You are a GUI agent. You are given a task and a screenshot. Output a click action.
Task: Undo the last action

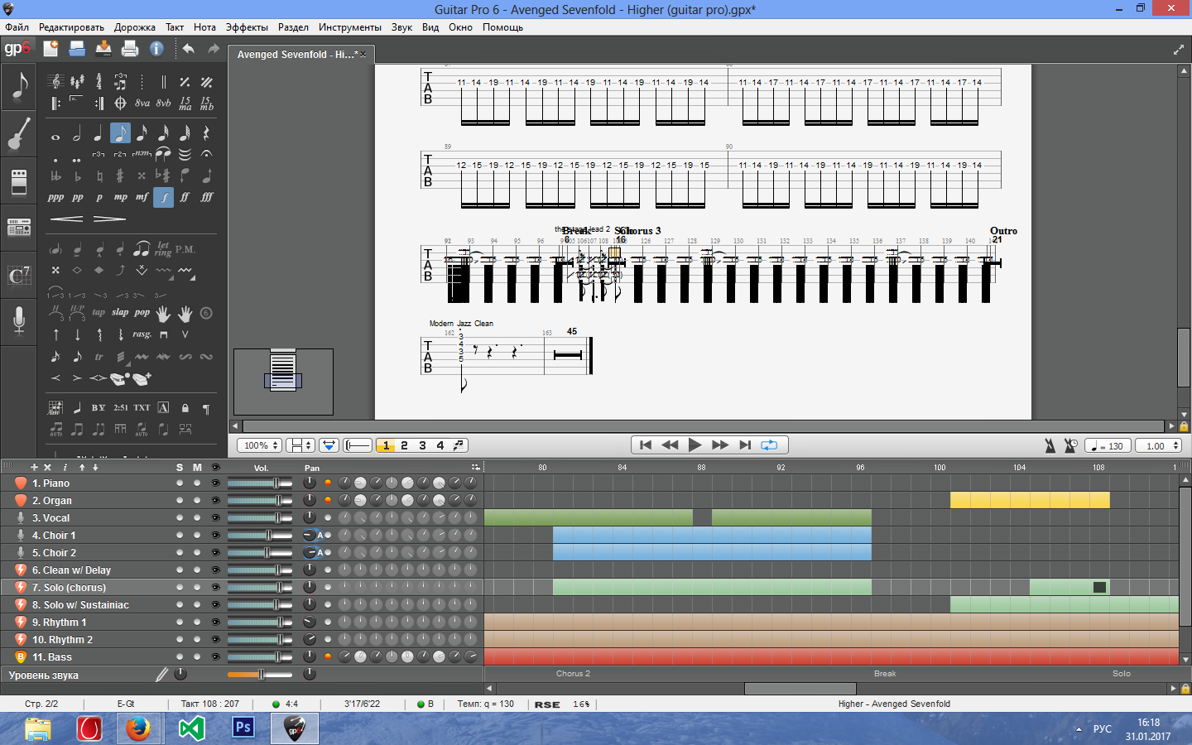point(189,48)
